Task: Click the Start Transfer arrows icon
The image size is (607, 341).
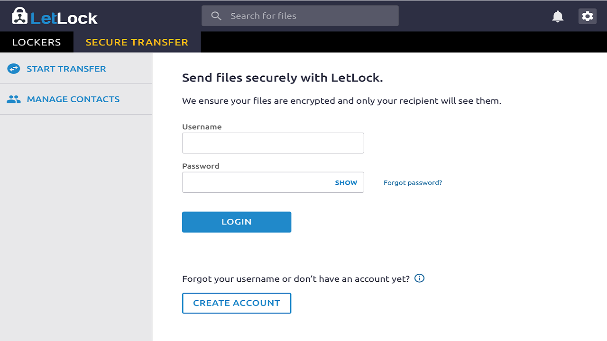Action: tap(14, 69)
